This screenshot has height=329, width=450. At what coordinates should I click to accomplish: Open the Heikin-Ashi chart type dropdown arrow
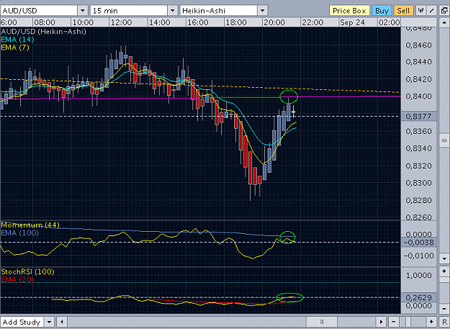(x=262, y=11)
